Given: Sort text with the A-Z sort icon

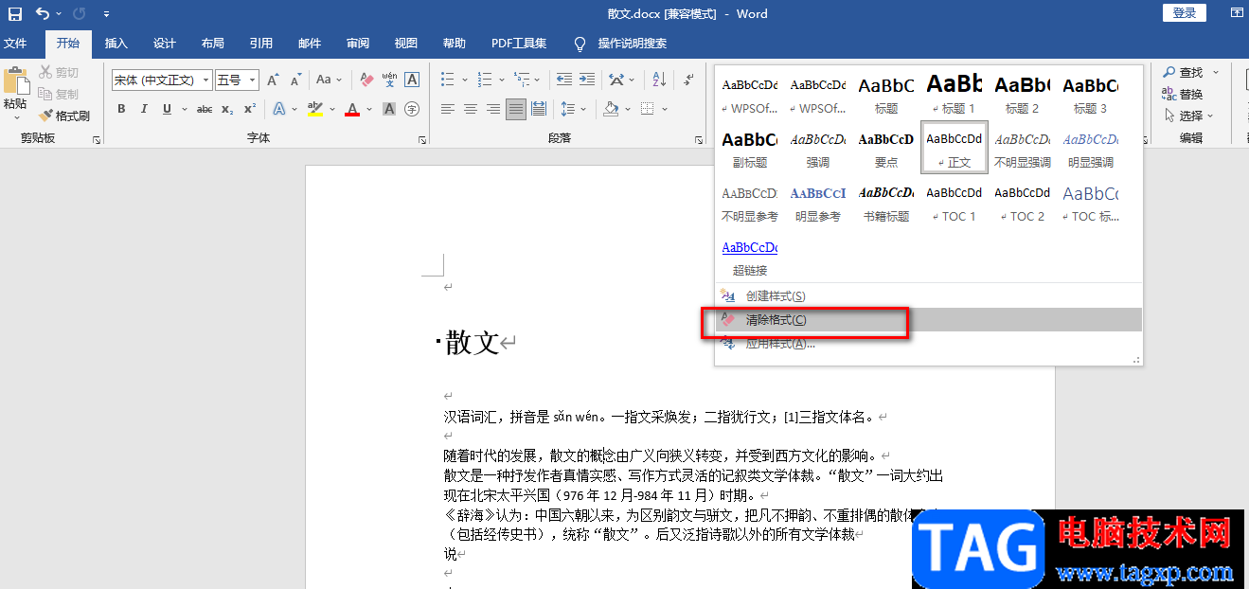Looking at the screenshot, I should click(x=661, y=80).
